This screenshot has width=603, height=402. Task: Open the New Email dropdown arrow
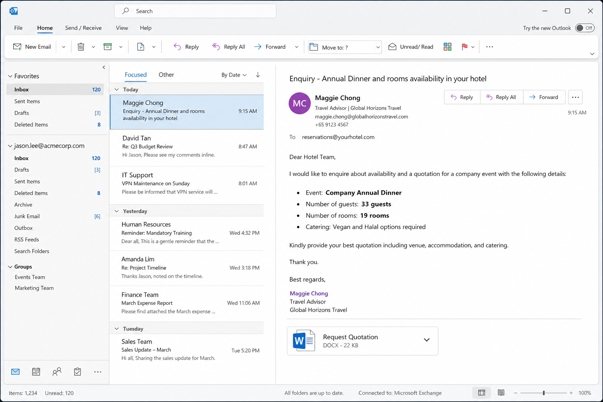(x=64, y=47)
